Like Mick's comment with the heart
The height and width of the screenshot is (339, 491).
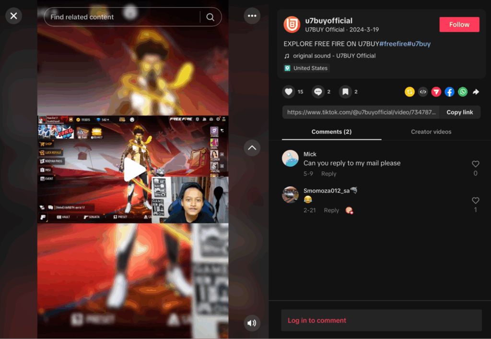pyautogui.click(x=475, y=164)
